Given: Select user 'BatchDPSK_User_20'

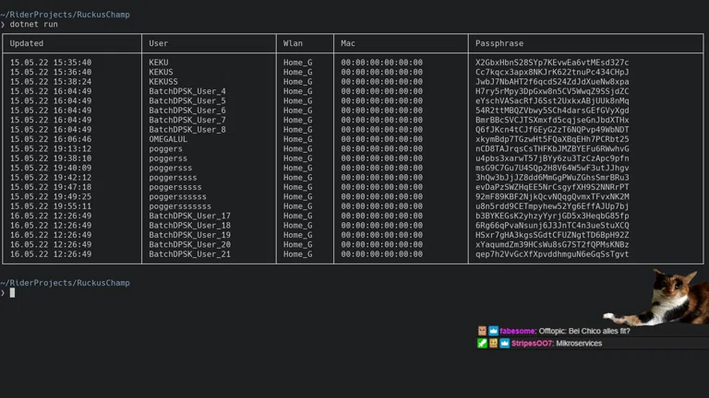Looking at the screenshot, I should (x=190, y=244).
